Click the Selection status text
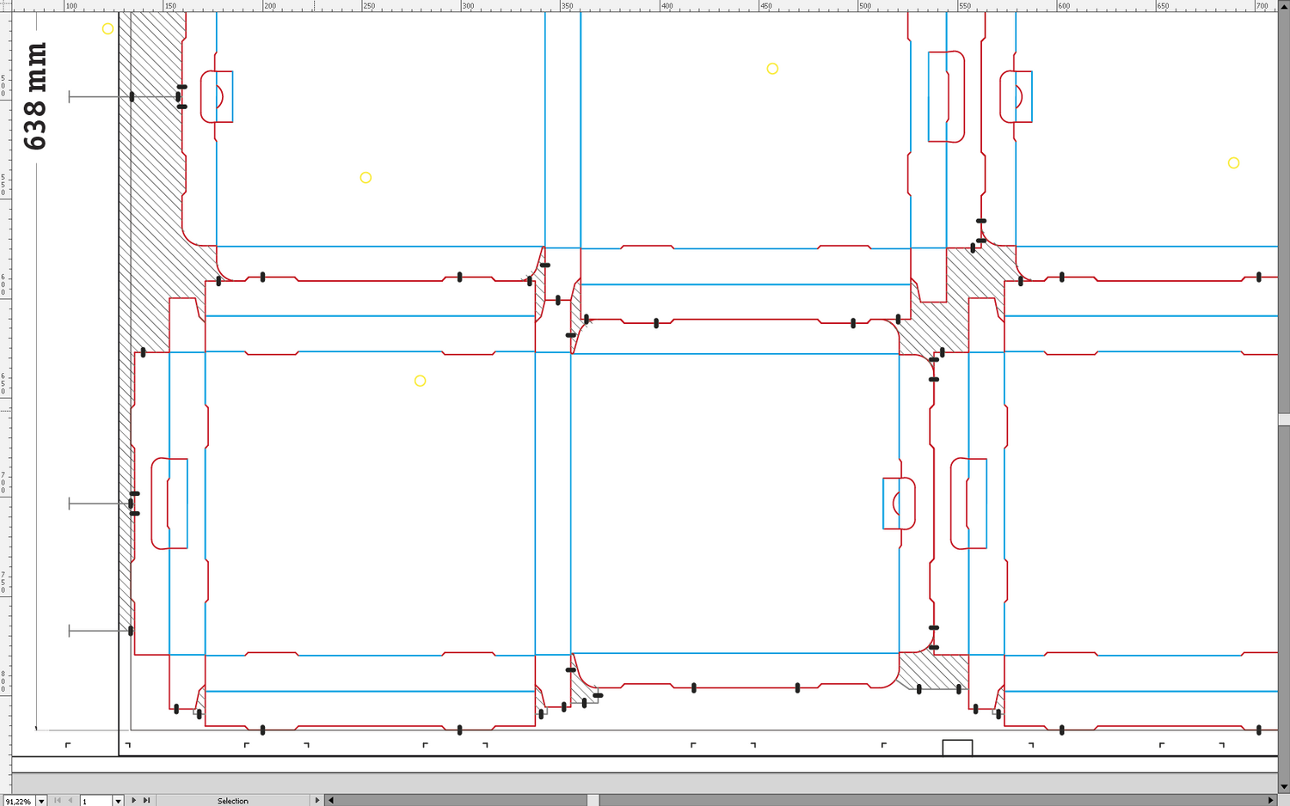 232,801
